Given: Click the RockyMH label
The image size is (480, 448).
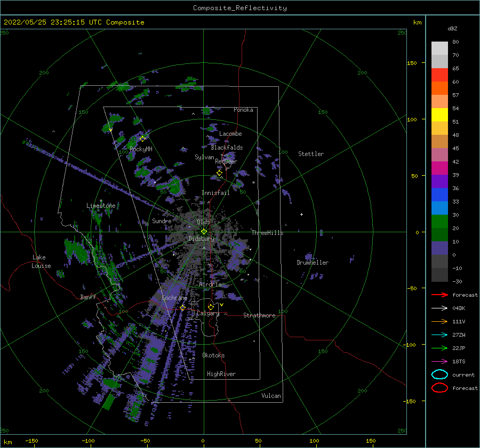Looking at the screenshot, I should click(x=141, y=149).
